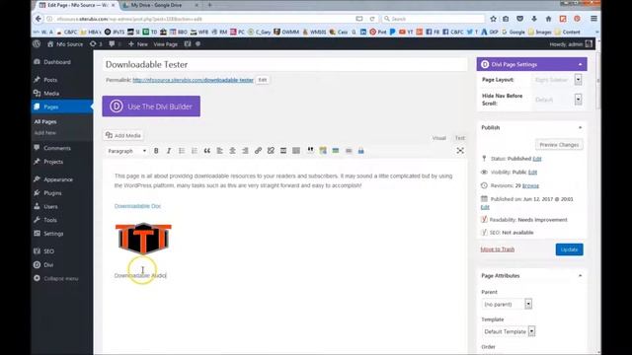Select the TTT logo image in editor
The image size is (632, 355).
[x=143, y=239]
